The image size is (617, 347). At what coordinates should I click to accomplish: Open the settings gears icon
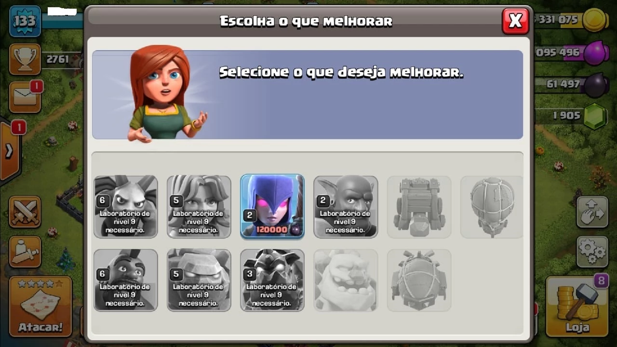coord(592,252)
